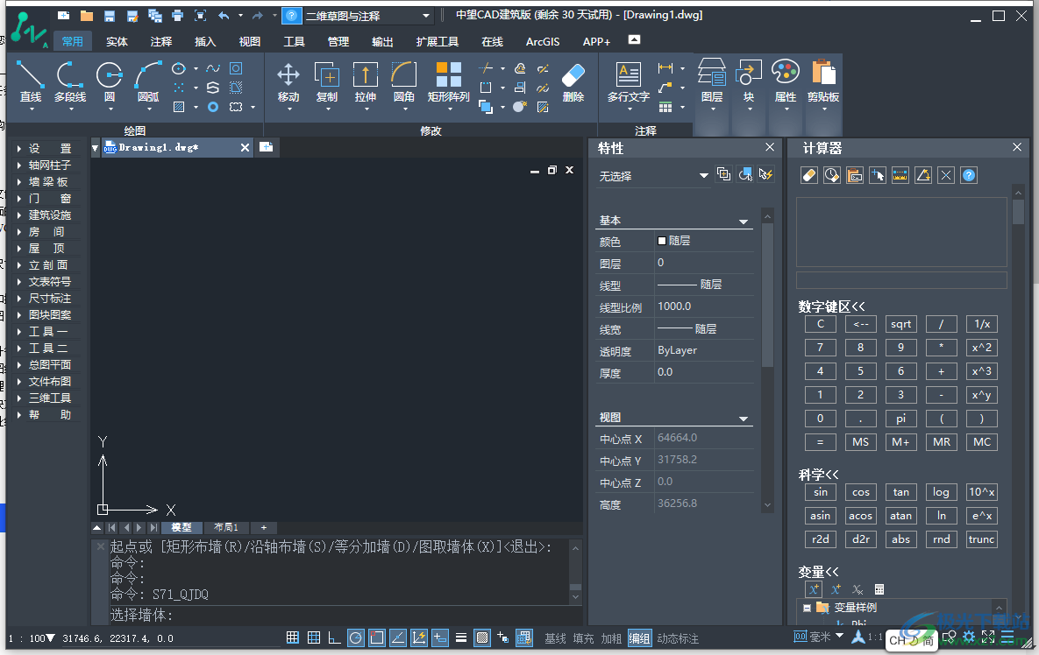Click the new file icon in quick access toolbar
The width and height of the screenshot is (1039, 655).
pos(64,15)
